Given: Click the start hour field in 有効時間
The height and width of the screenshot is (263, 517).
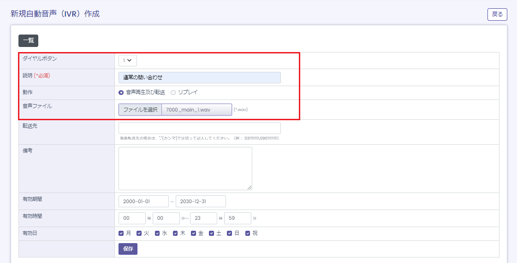Looking at the screenshot, I should [x=132, y=218].
